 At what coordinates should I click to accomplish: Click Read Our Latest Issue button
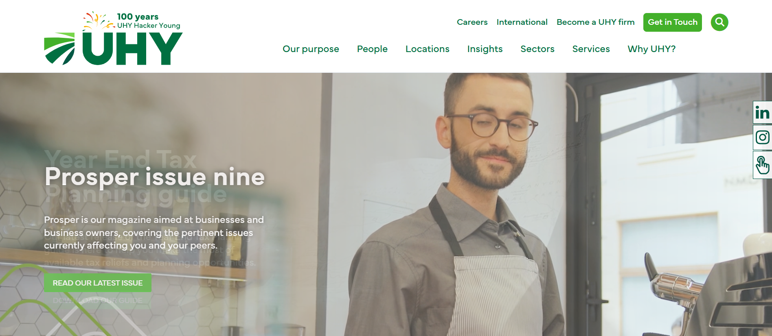(x=97, y=283)
